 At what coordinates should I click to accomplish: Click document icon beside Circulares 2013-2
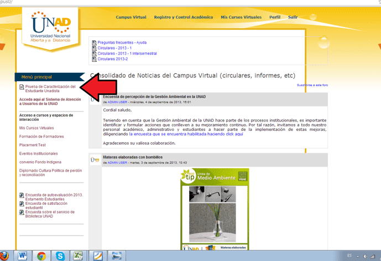coord(94,59)
